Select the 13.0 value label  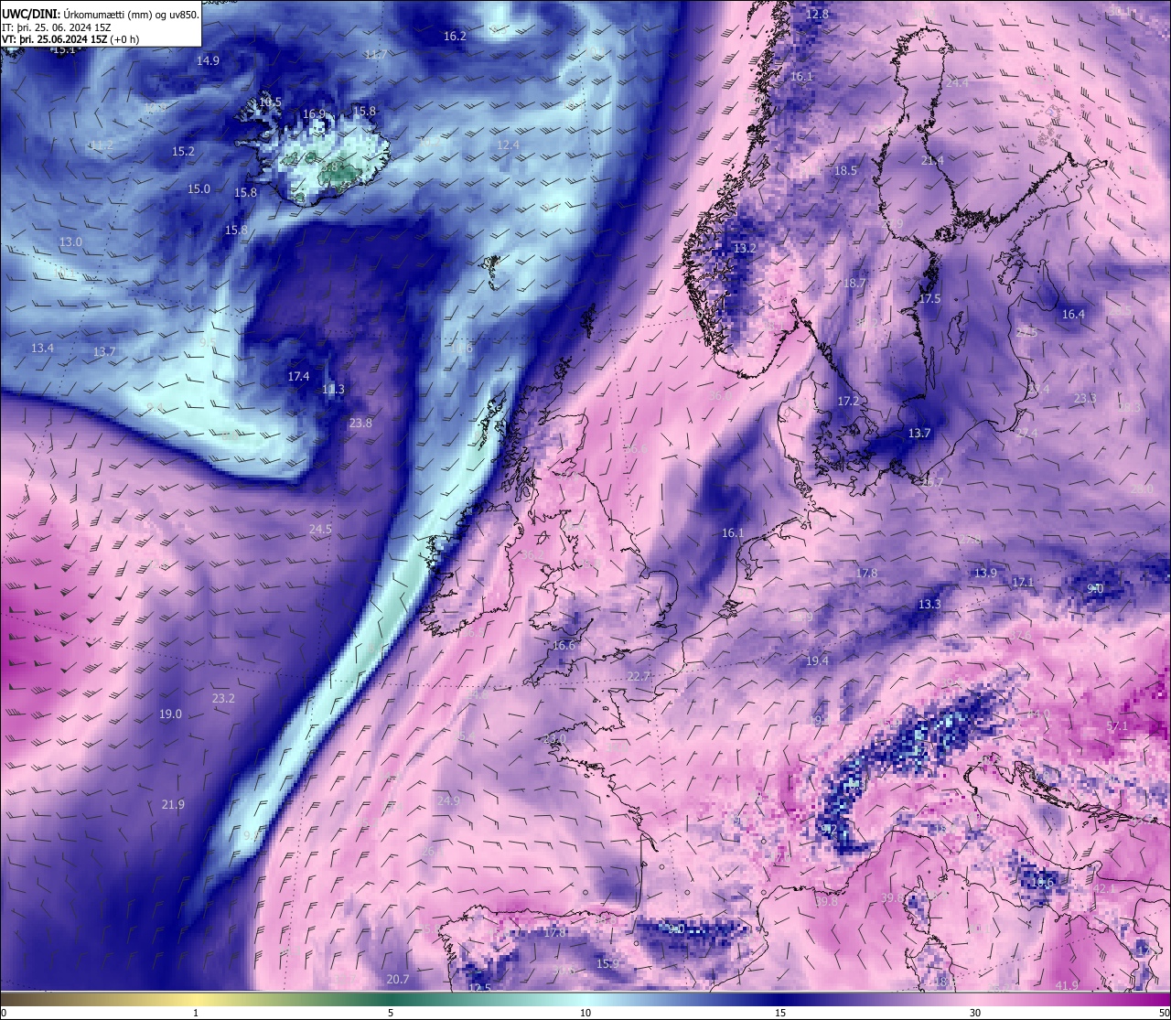(x=70, y=242)
